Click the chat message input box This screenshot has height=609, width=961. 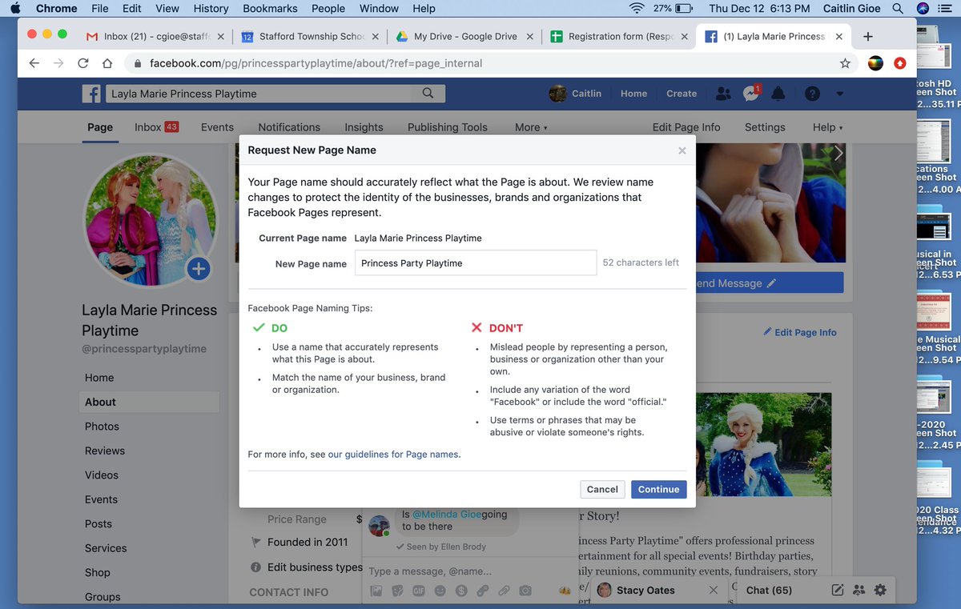pos(468,571)
